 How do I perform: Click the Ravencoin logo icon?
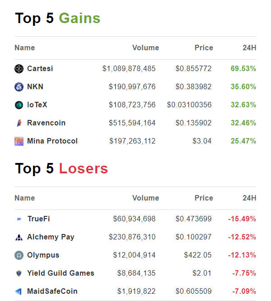[x=19, y=123]
